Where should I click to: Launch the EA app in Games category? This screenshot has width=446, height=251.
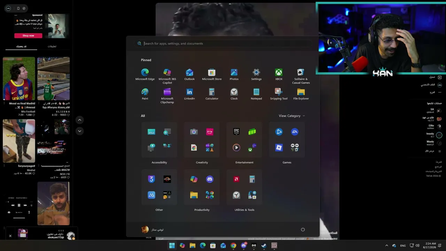click(x=295, y=132)
